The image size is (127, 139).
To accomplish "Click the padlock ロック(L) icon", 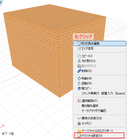I will [x=79, y=123].
